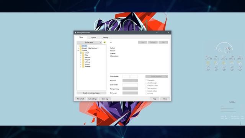Click the Help button
Viewport: 245px width, 138px height.
154,99
